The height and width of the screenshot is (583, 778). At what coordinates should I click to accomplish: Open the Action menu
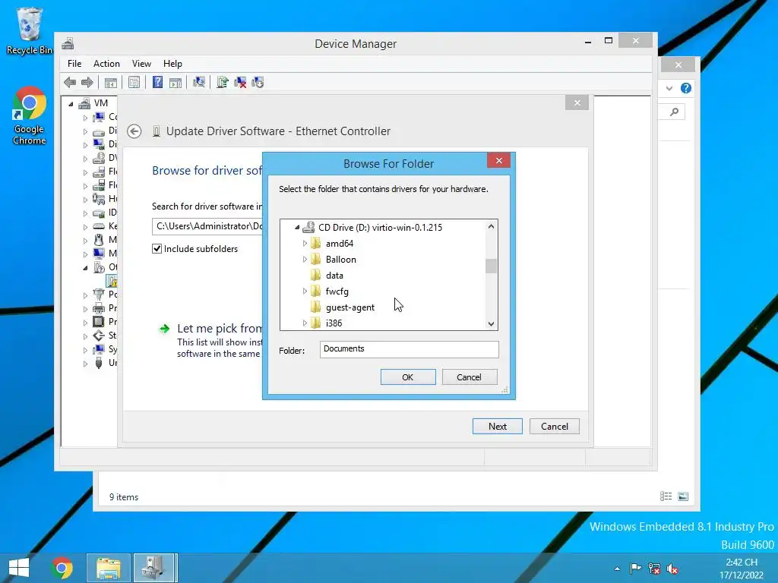[x=106, y=64]
